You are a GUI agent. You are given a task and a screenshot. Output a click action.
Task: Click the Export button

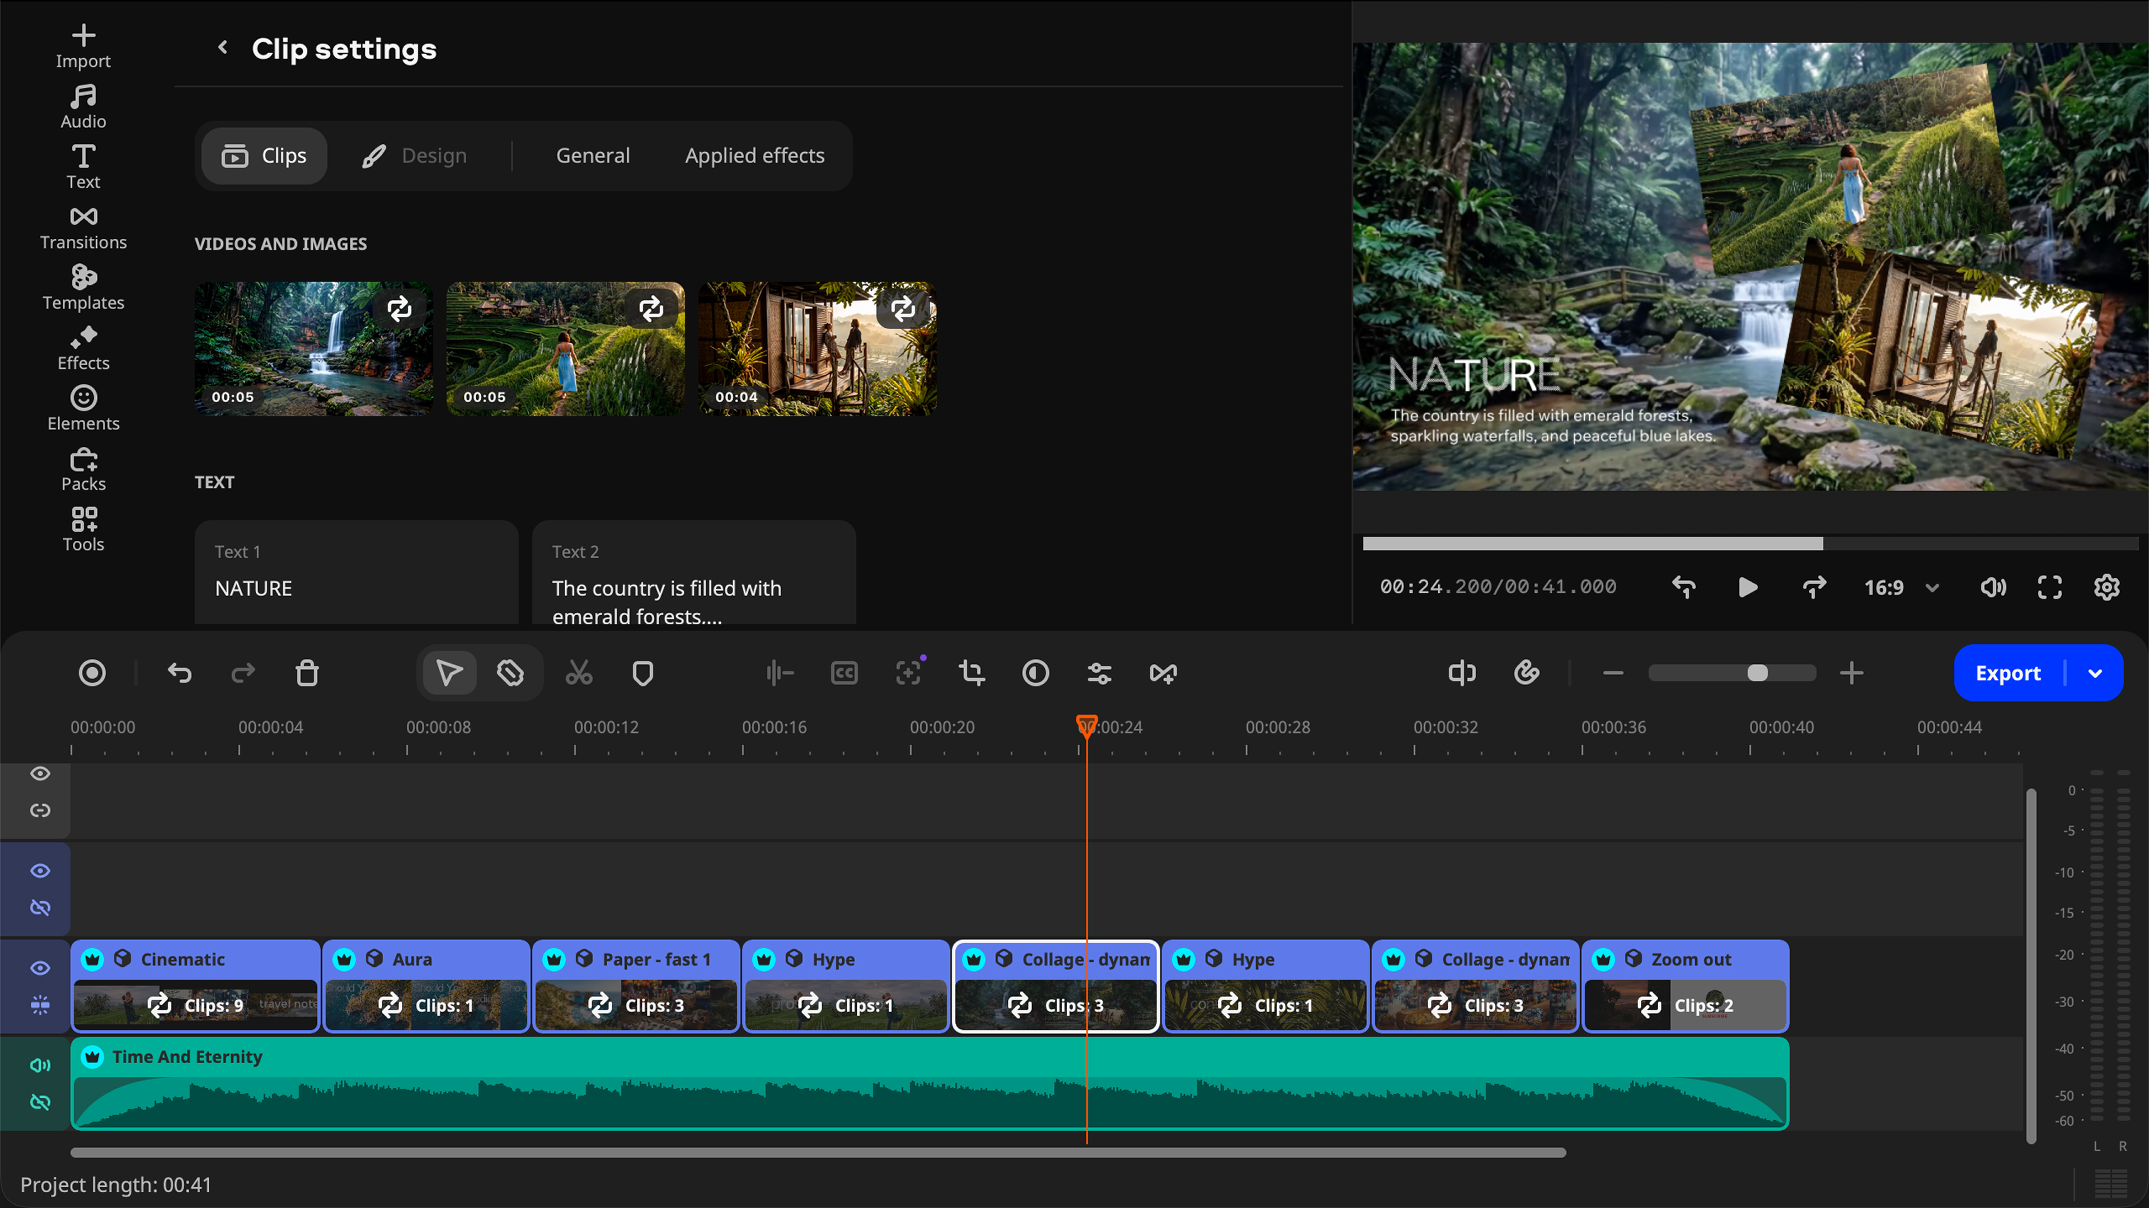tap(2008, 673)
